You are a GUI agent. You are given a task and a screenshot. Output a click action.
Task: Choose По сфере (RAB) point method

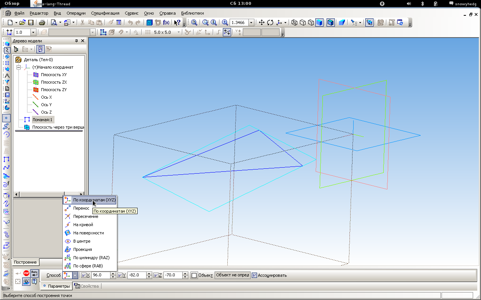[90, 266]
